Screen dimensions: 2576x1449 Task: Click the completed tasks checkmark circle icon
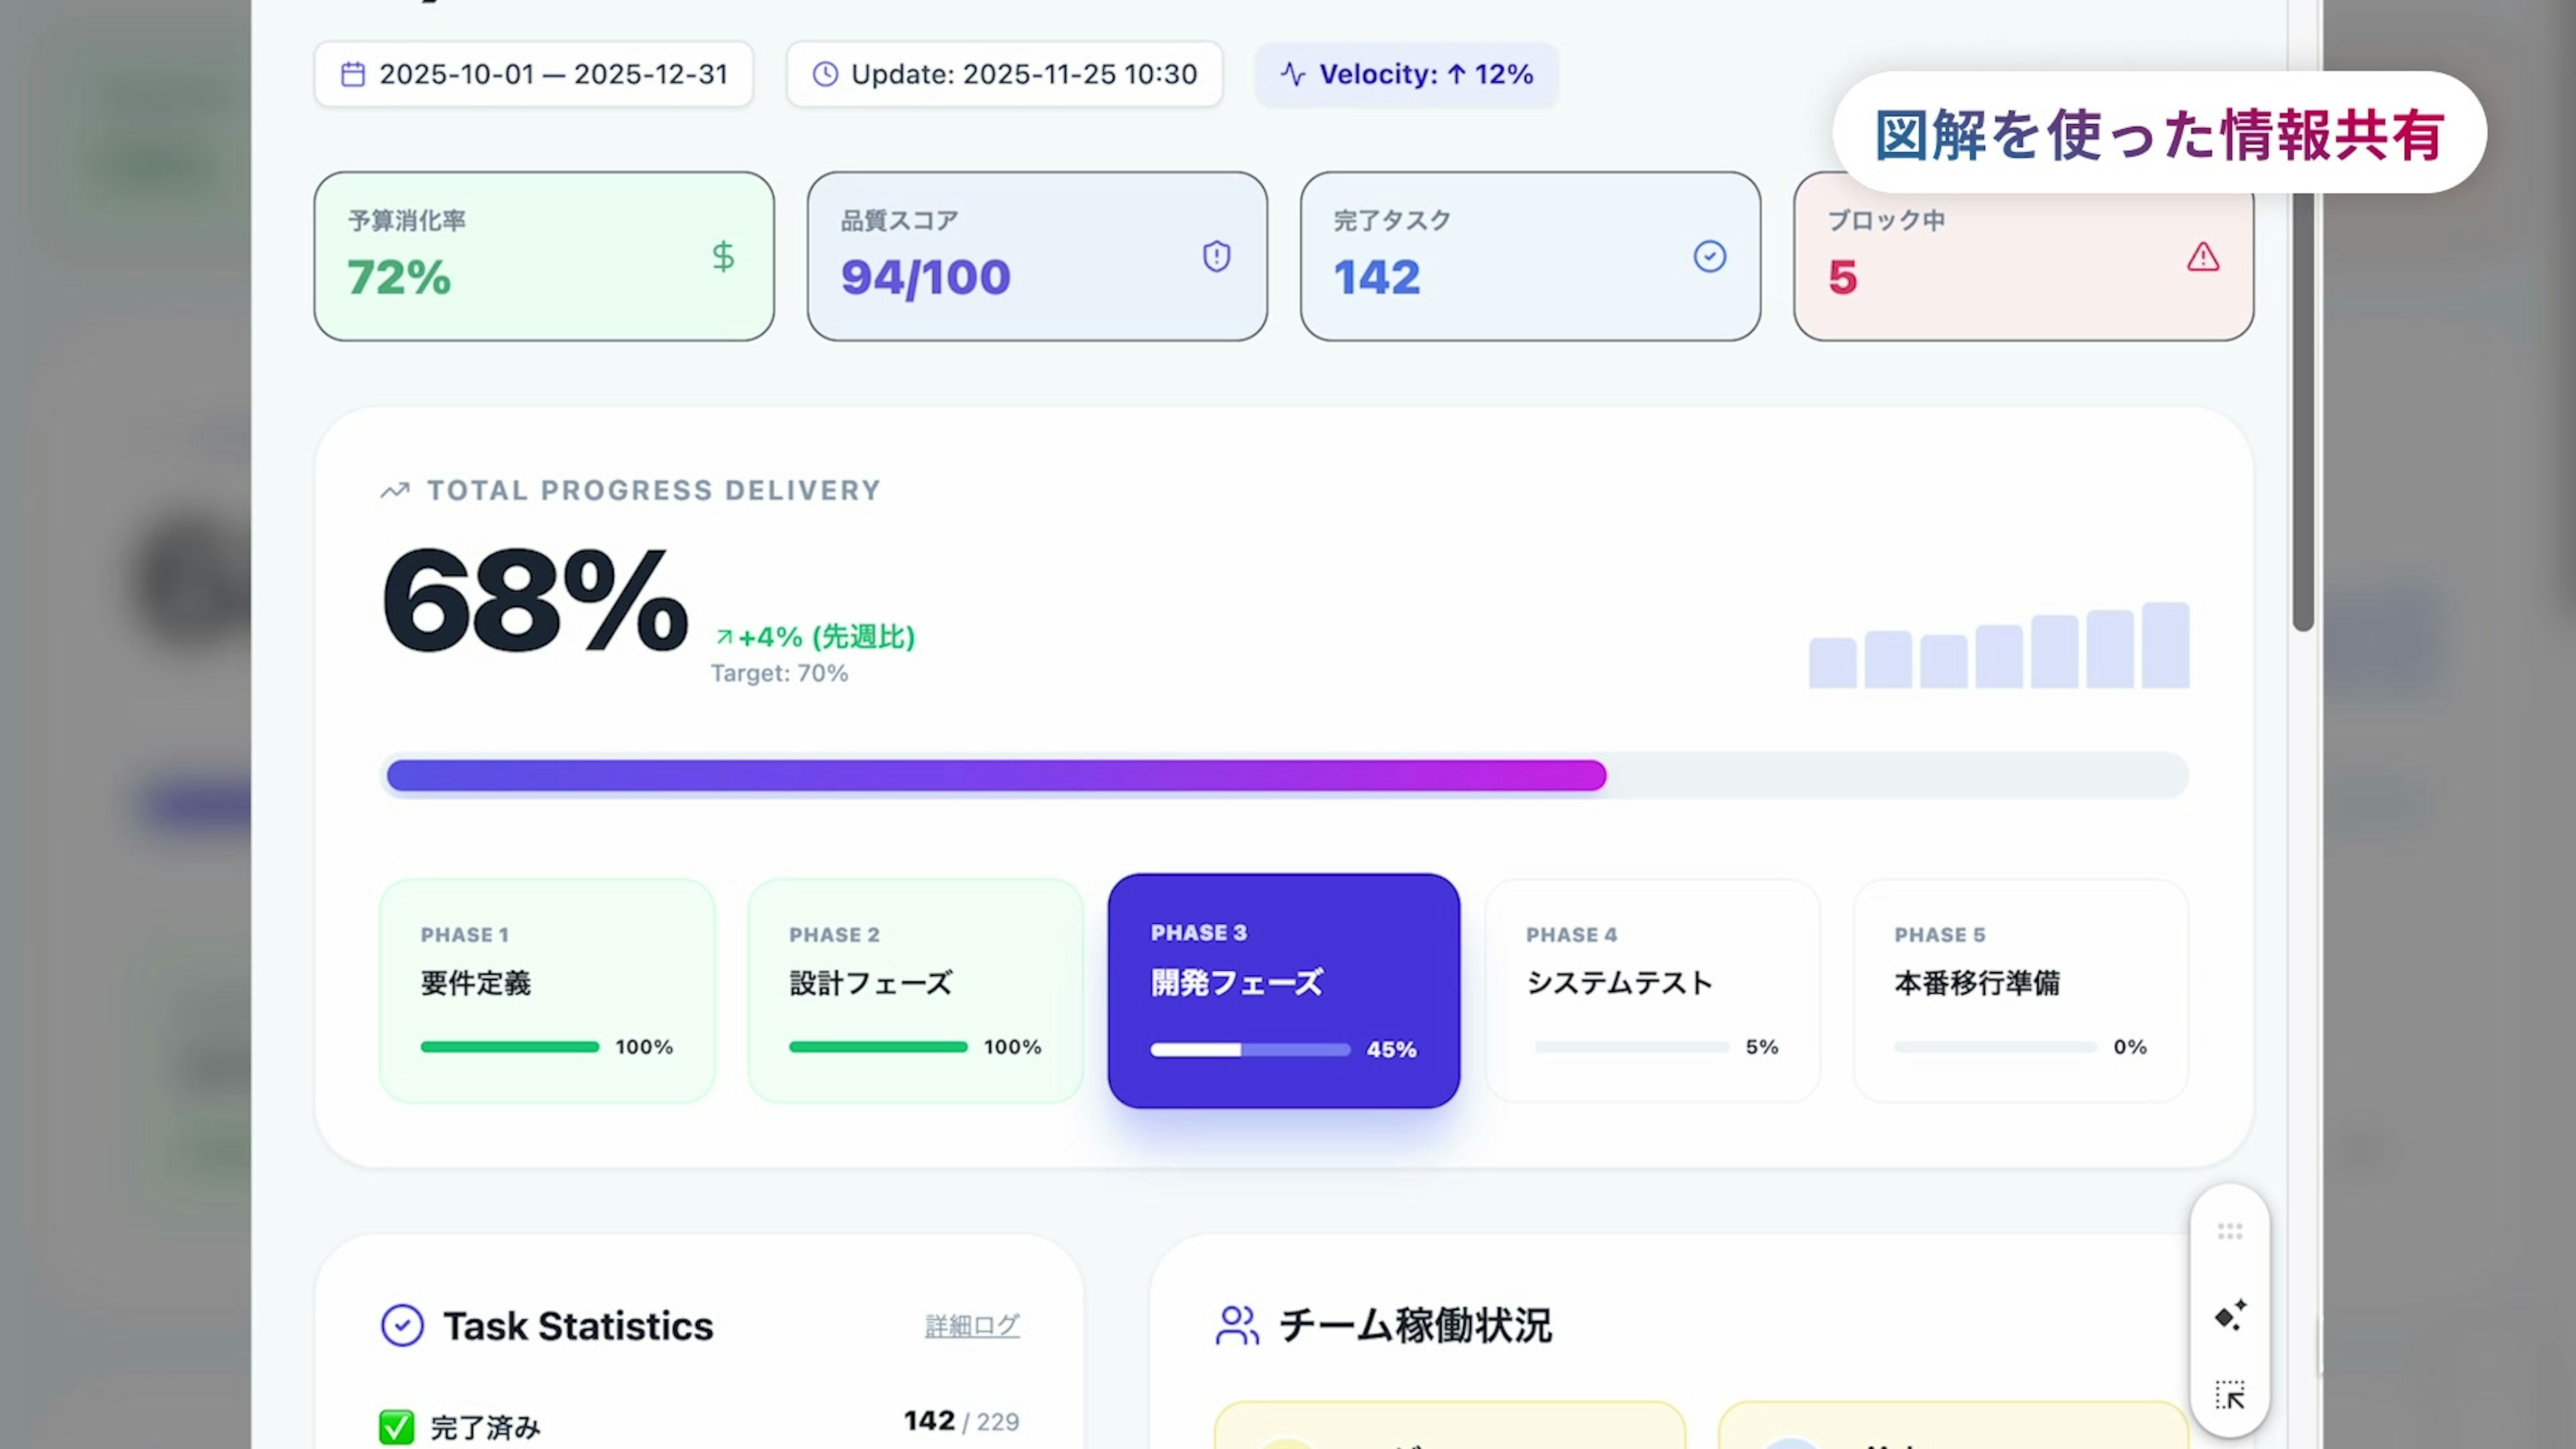[x=1709, y=257]
